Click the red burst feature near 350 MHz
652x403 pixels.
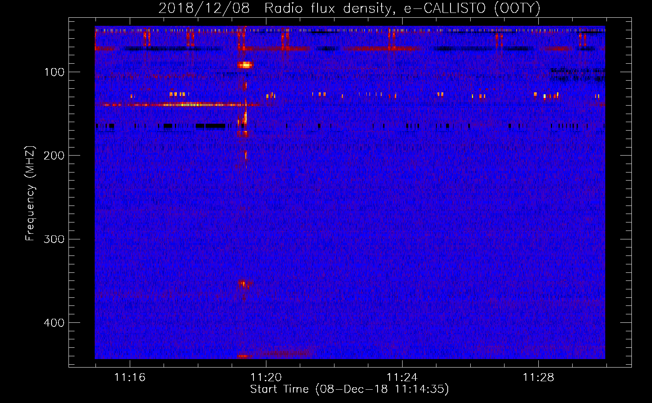tap(245, 284)
